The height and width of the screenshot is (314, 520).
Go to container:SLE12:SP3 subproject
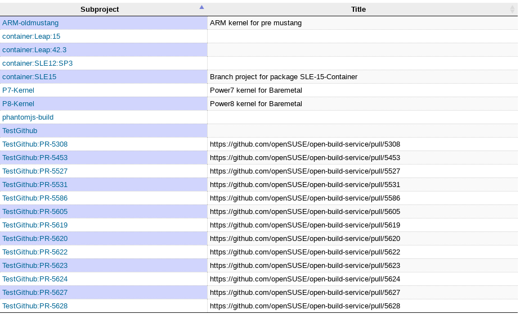(37, 63)
